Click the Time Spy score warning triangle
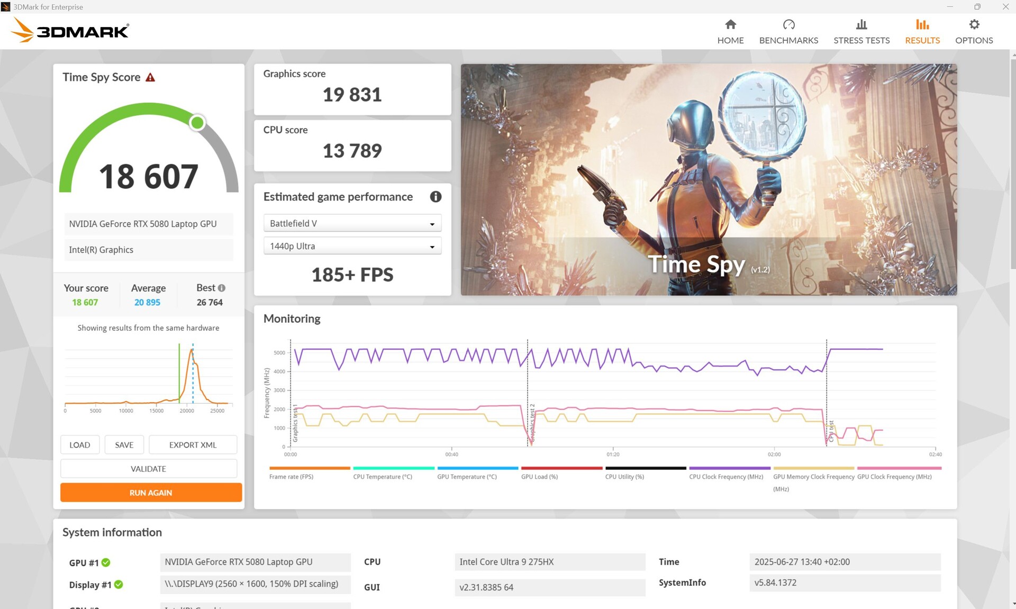This screenshot has width=1016, height=609. [x=150, y=77]
